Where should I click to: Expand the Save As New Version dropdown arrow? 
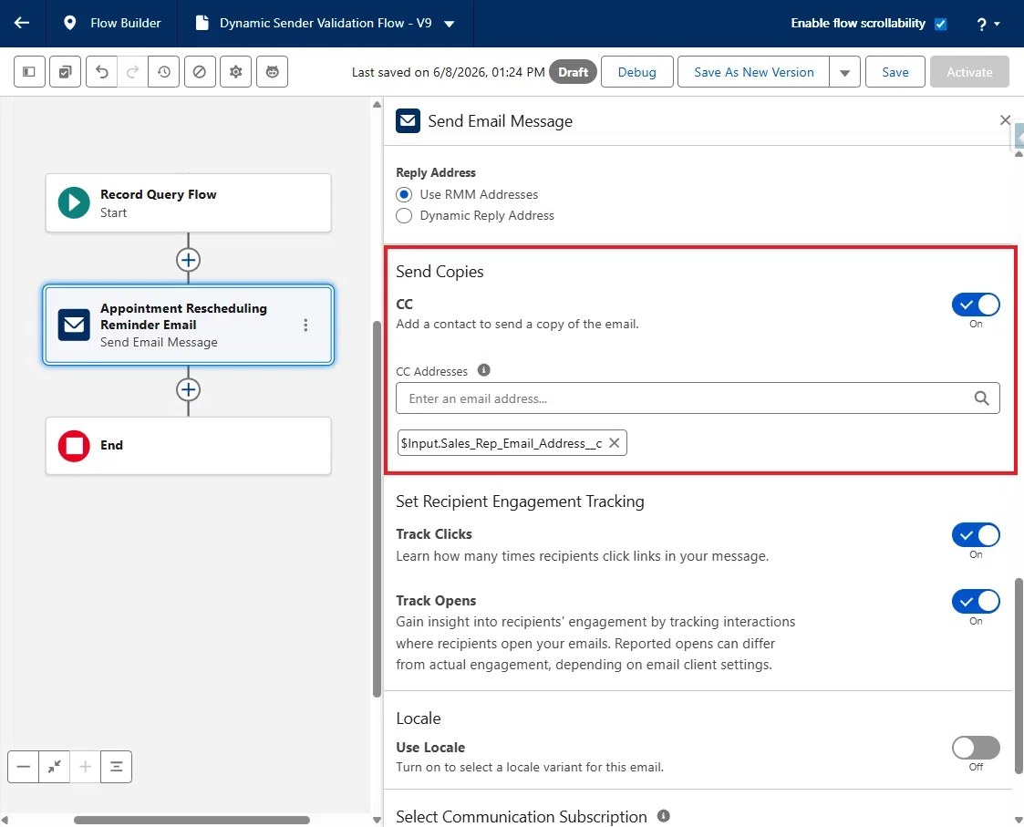pos(844,72)
